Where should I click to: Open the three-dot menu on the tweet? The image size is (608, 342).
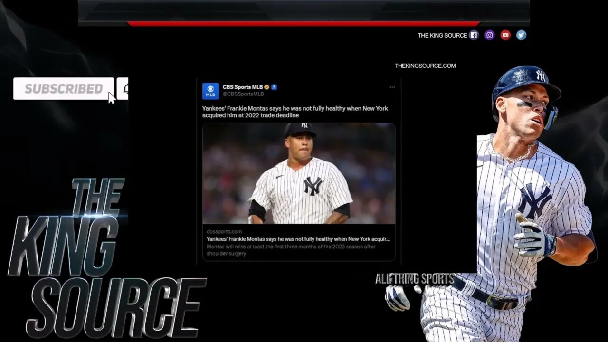(392, 87)
